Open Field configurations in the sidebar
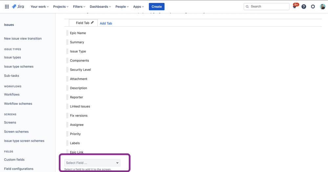The width and height of the screenshot is (328, 172). 19,169
